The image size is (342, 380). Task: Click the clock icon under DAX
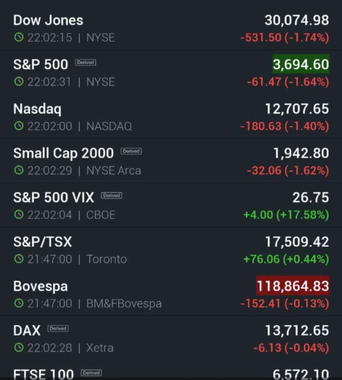click(19, 347)
